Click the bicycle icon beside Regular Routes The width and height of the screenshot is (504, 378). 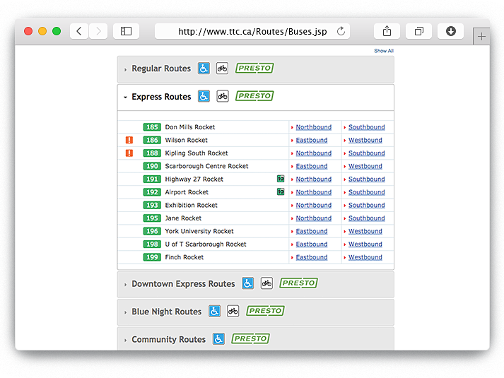point(222,68)
